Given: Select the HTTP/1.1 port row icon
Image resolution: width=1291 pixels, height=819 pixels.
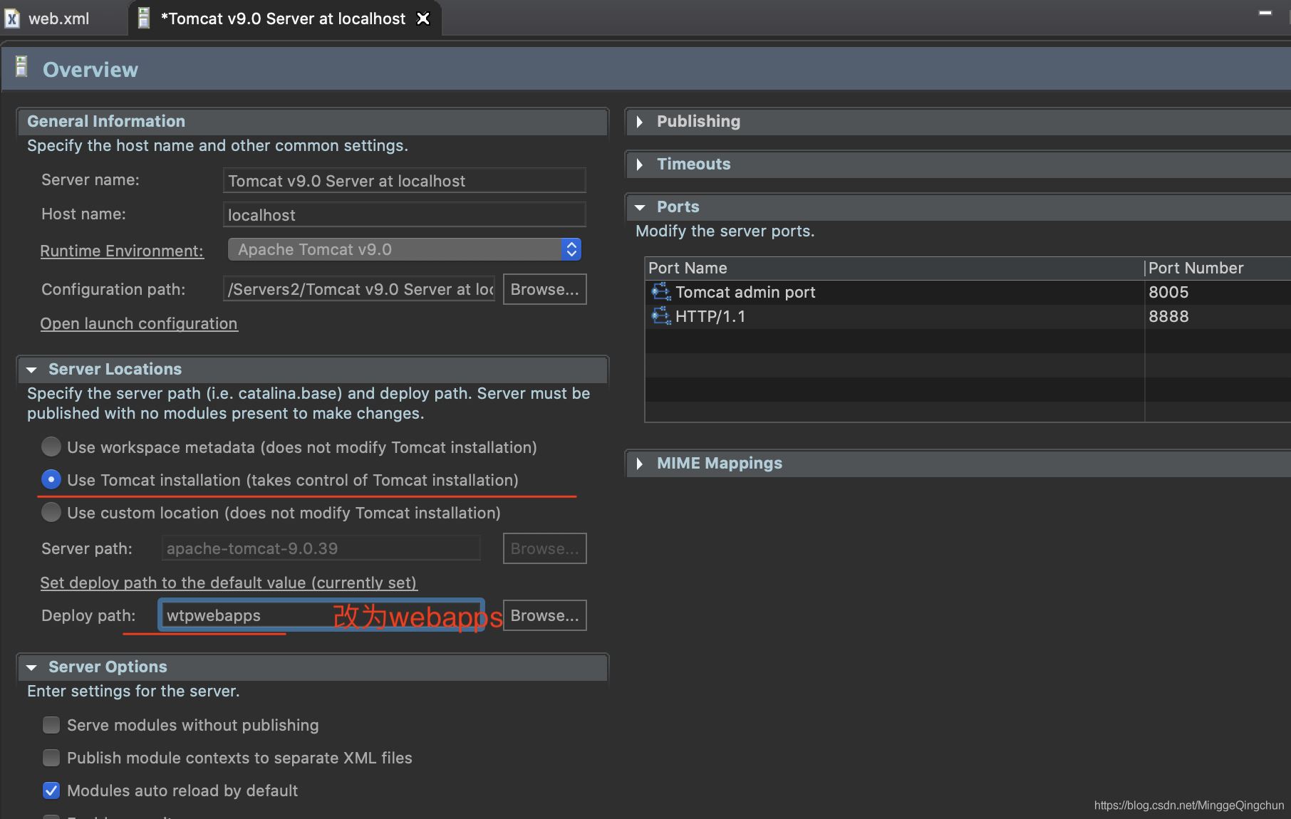Looking at the screenshot, I should (x=661, y=316).
